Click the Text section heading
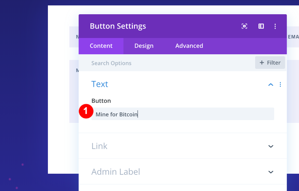The image size is (299, 191). [100, 84]
